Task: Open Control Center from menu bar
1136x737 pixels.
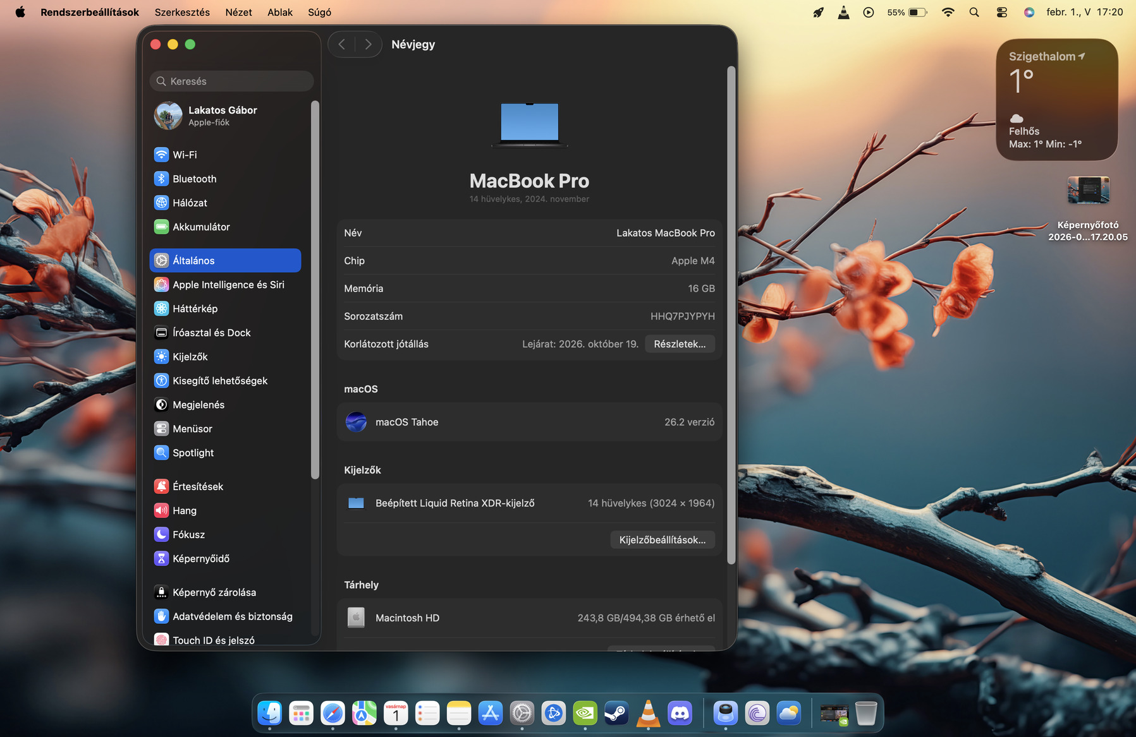Action: (1001, 12)
